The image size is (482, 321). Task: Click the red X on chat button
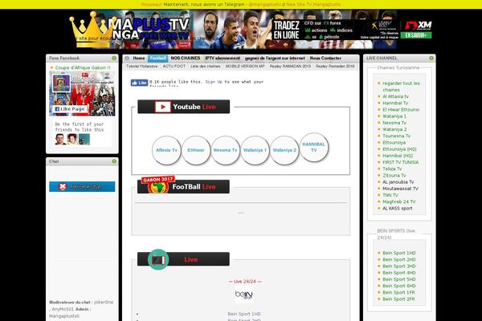(63, 187)
